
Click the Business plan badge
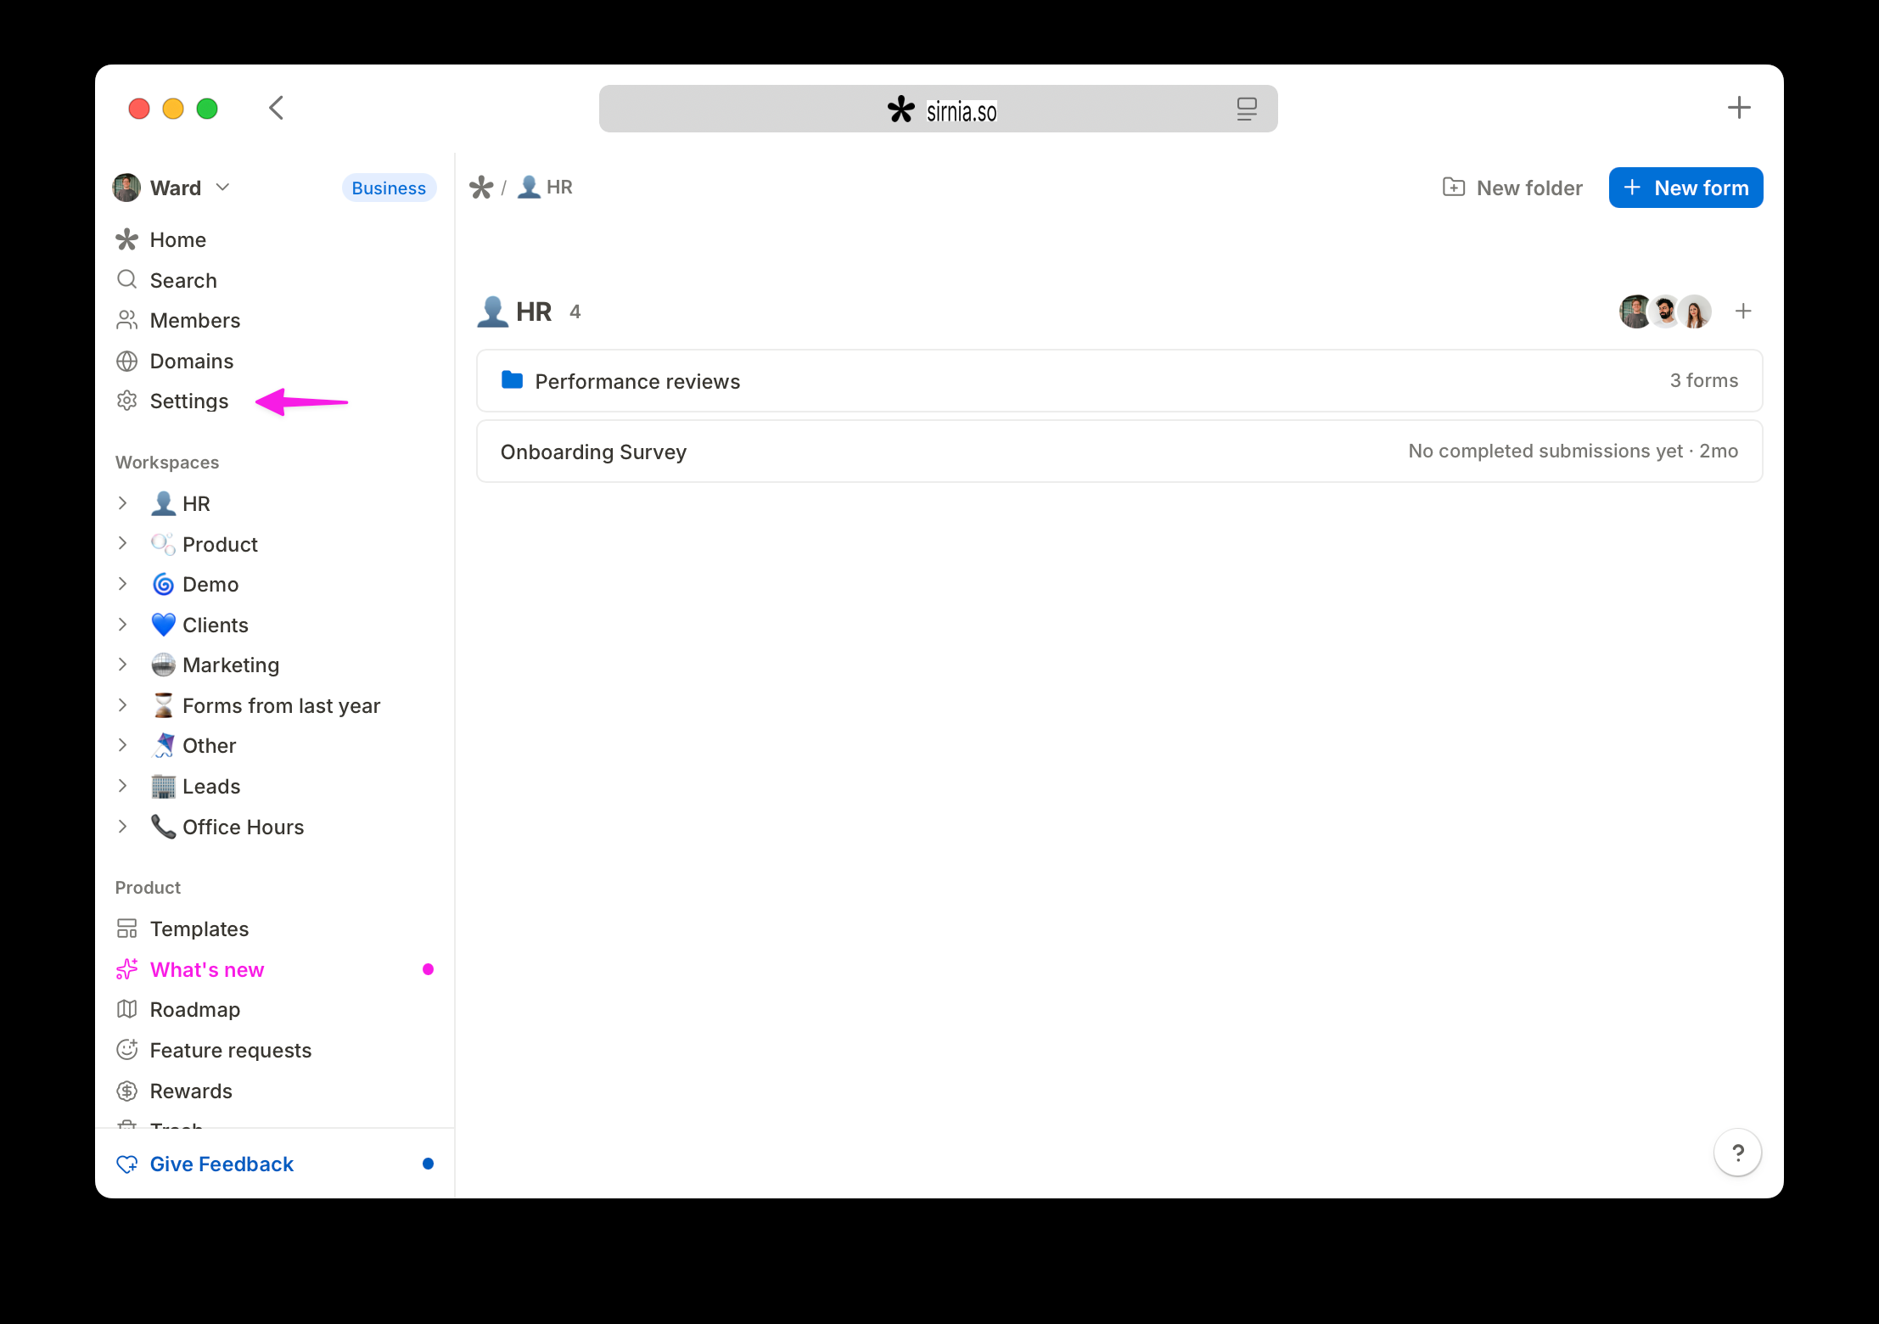coord(389,188)
